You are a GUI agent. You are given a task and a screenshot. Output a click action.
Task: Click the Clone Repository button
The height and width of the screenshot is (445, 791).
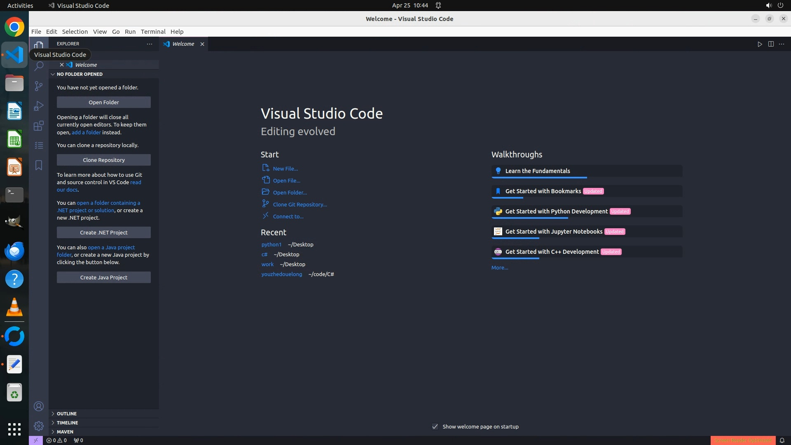[x=104, y=160]
